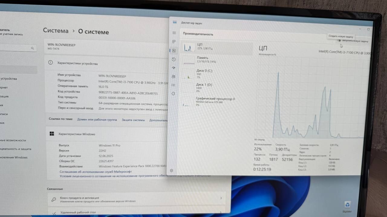Click the Производительность page heading
The height and width of the screenshot is (217, 387).
[x=198, y=34]
